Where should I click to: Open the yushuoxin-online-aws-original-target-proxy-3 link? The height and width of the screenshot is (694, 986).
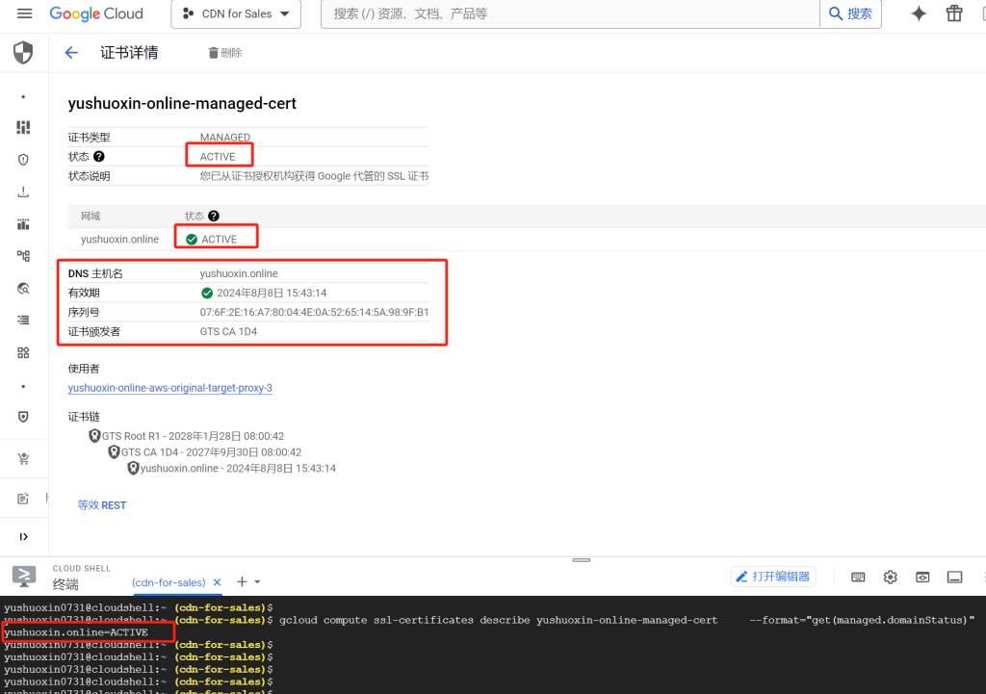(169, 388)
